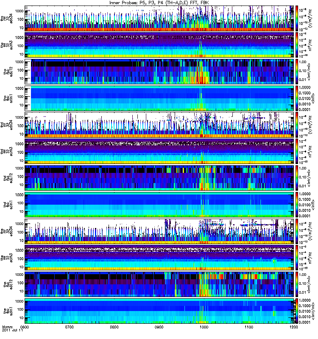Click the 'thd fbk scm1' y-axis label
Image resolution: width=318 pixels, height=339 pixels.
pos(8,205)
